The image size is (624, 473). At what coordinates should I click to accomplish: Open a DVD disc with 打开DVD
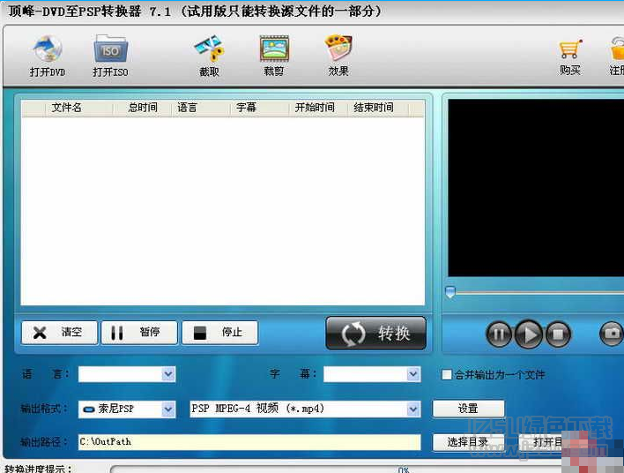(x=47, y=56)
